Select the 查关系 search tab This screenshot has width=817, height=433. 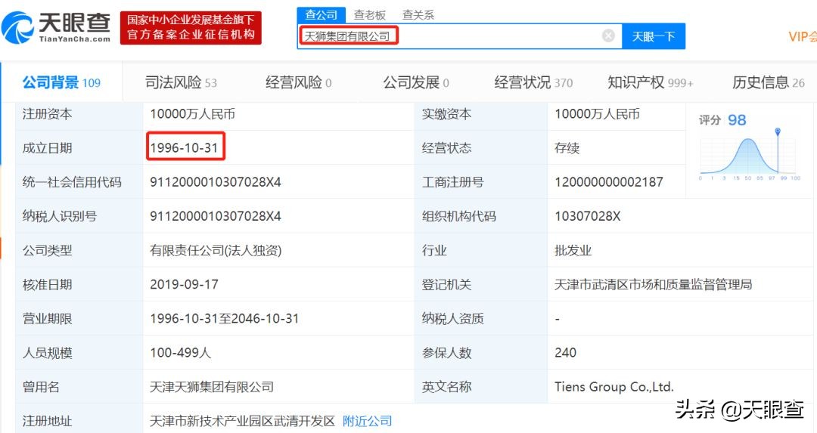tap(418, 15)
